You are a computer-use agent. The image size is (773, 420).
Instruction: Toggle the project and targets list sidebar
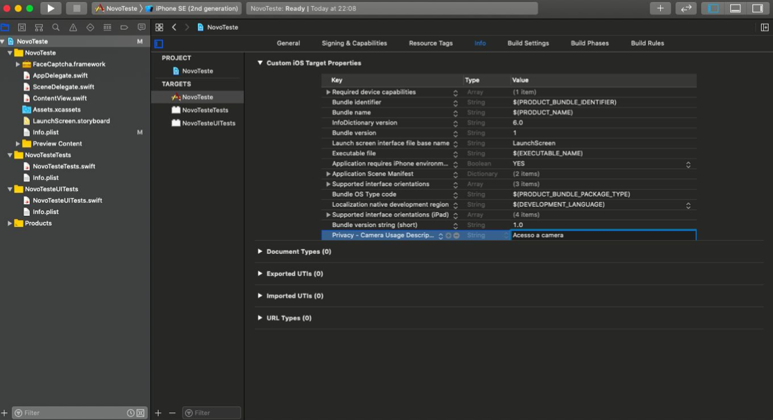(159, 44)
